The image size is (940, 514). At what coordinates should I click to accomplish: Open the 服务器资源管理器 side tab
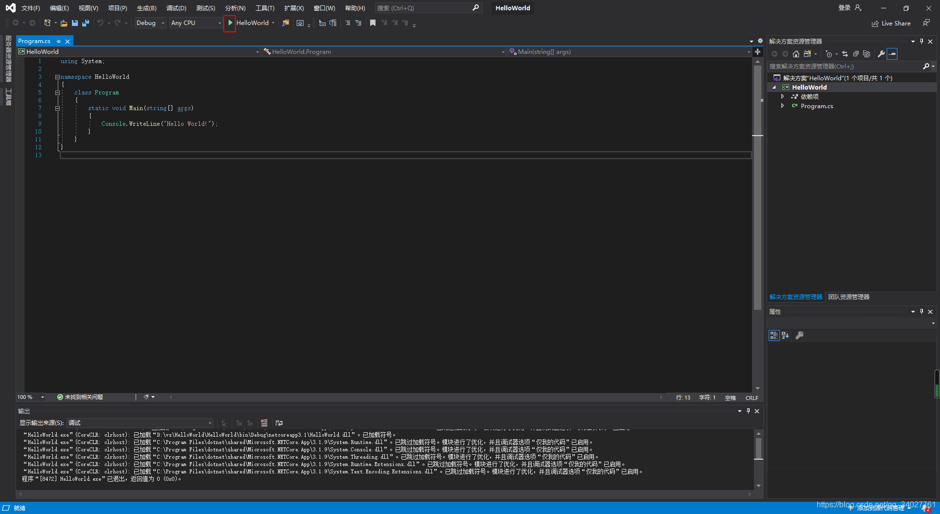pyautogui.click(x=8, y=59)
